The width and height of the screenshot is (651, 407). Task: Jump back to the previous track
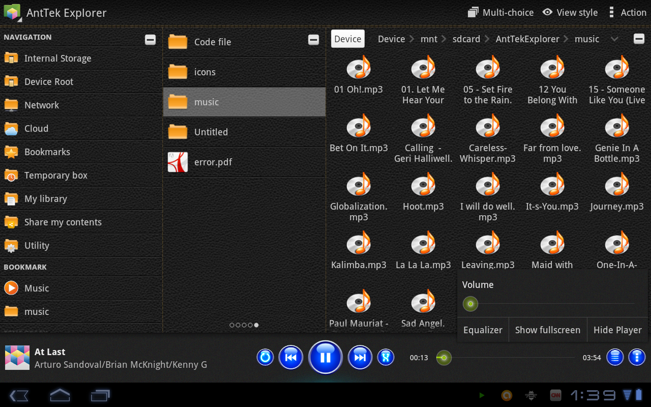point(291,357)
